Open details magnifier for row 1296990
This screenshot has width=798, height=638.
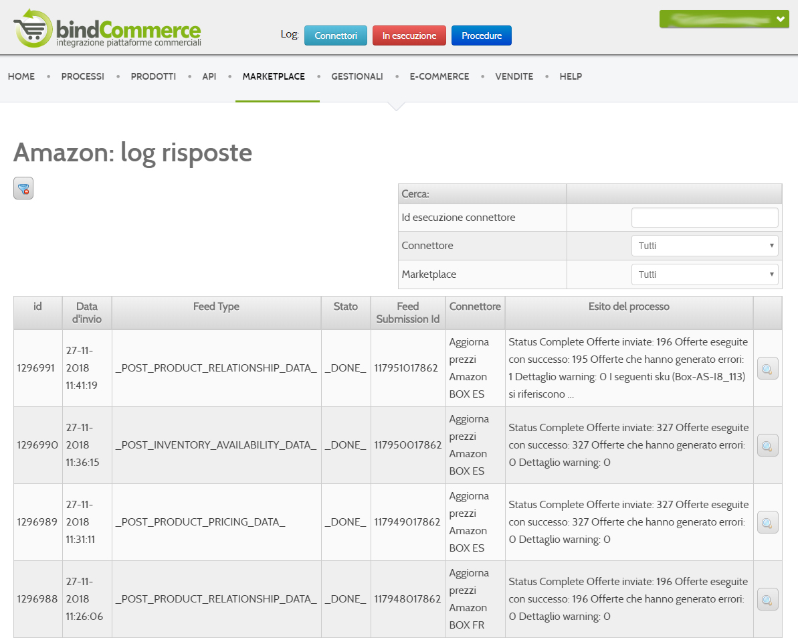tap(767, 446)
